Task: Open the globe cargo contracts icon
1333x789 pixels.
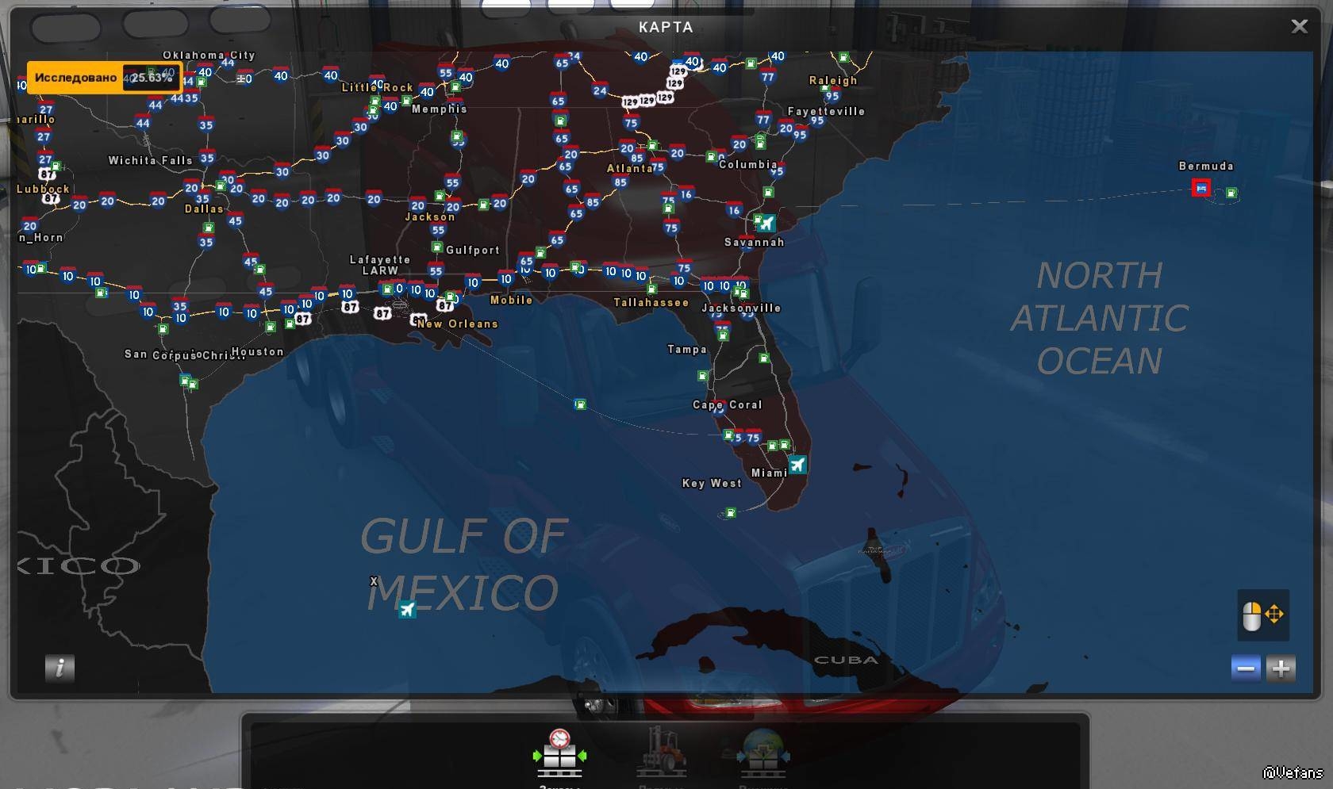Action: pos(763,753)
